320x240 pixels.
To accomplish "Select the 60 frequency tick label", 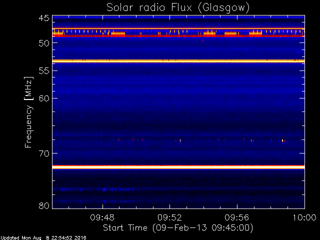I will pyautogui.click(x=44, y=98).
